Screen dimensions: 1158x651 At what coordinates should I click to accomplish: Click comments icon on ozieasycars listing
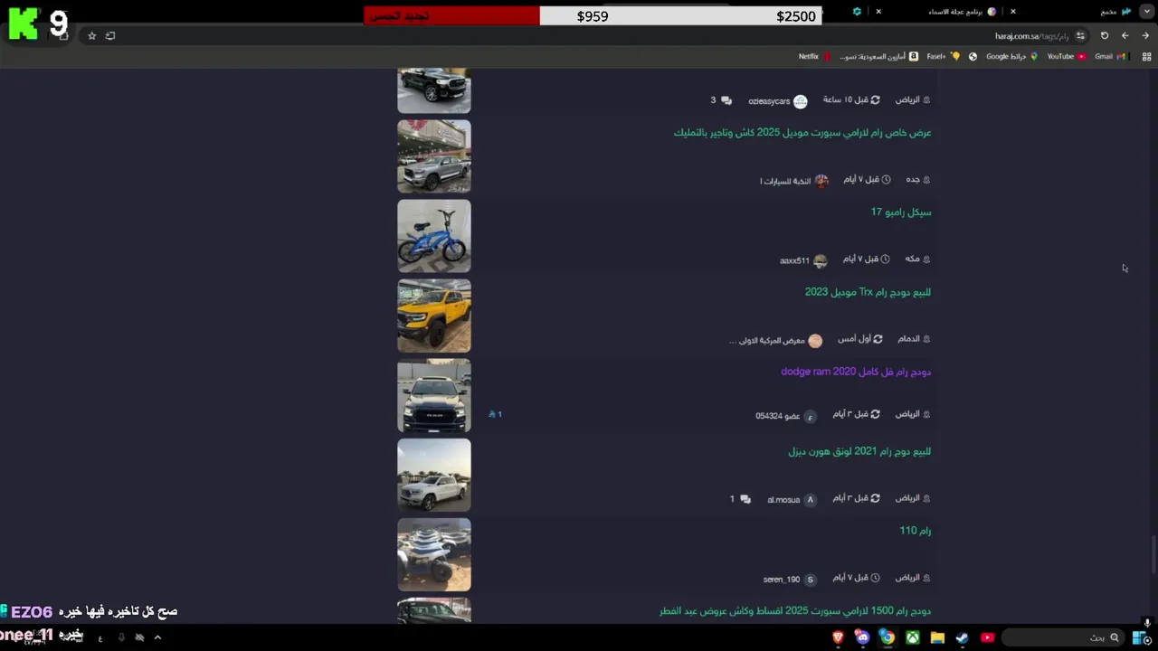point(726,100)
